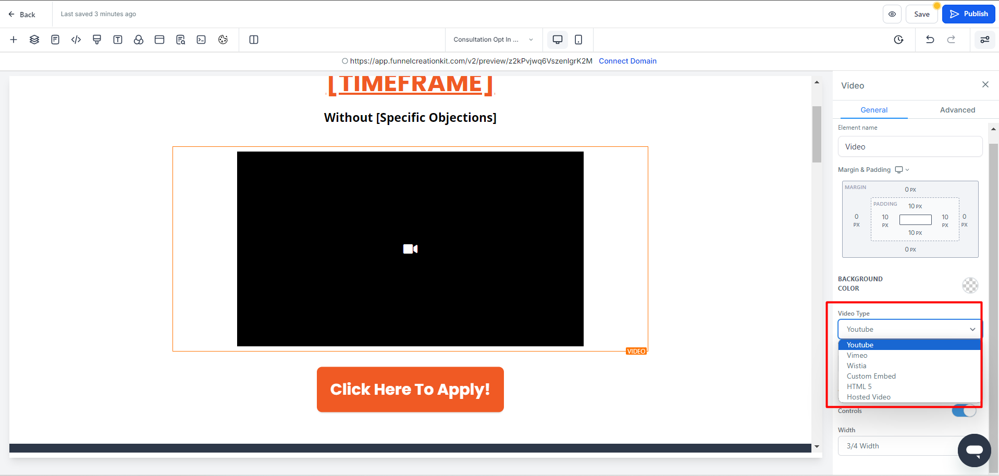Select Vimeo from the video type list
This screenshot has height=476, width=999.
857,355
